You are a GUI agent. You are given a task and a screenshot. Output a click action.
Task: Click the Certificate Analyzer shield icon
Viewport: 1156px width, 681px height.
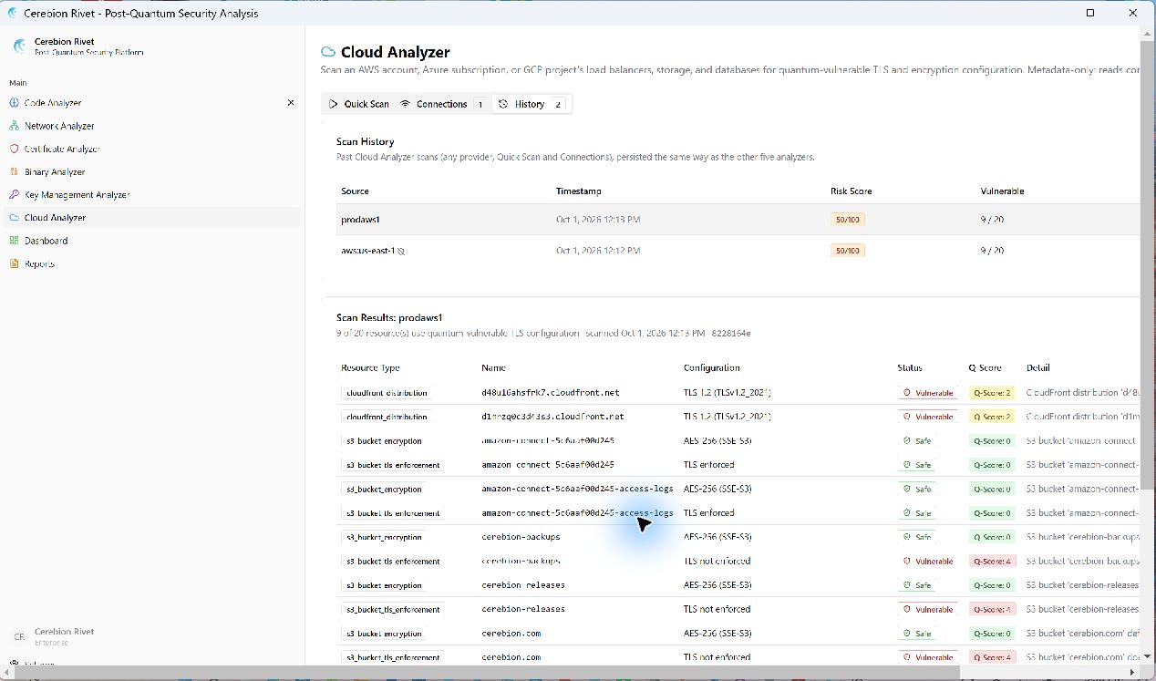click(x=14, y=149)
